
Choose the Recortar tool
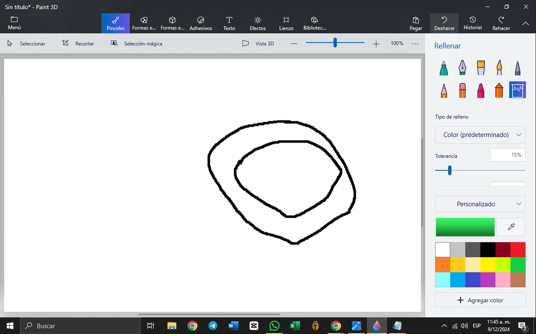(x=78, y=43)
